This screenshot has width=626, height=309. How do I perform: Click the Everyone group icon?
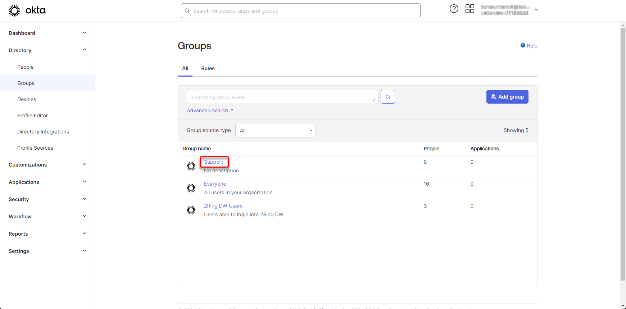191,188
